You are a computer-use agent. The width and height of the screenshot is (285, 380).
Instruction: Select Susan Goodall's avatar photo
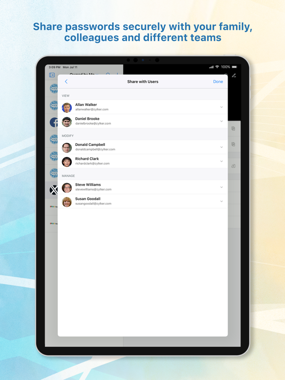pos(67,202)
